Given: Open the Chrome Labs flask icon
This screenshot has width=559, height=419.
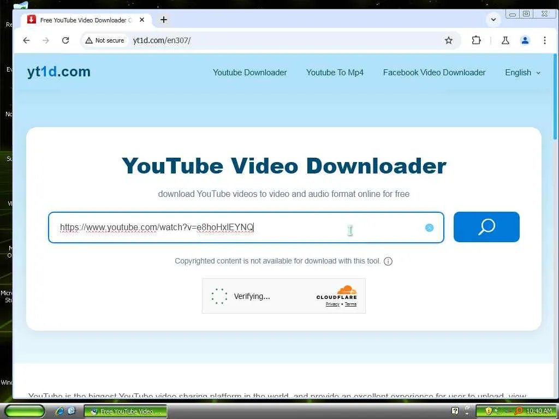Looking at the screenshot, I should 505,40.
